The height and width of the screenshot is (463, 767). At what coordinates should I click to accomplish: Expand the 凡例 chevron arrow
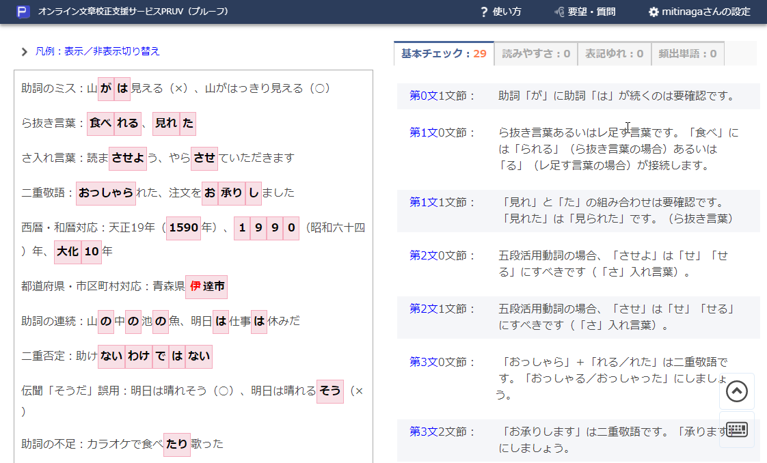(x=25, y=51)
